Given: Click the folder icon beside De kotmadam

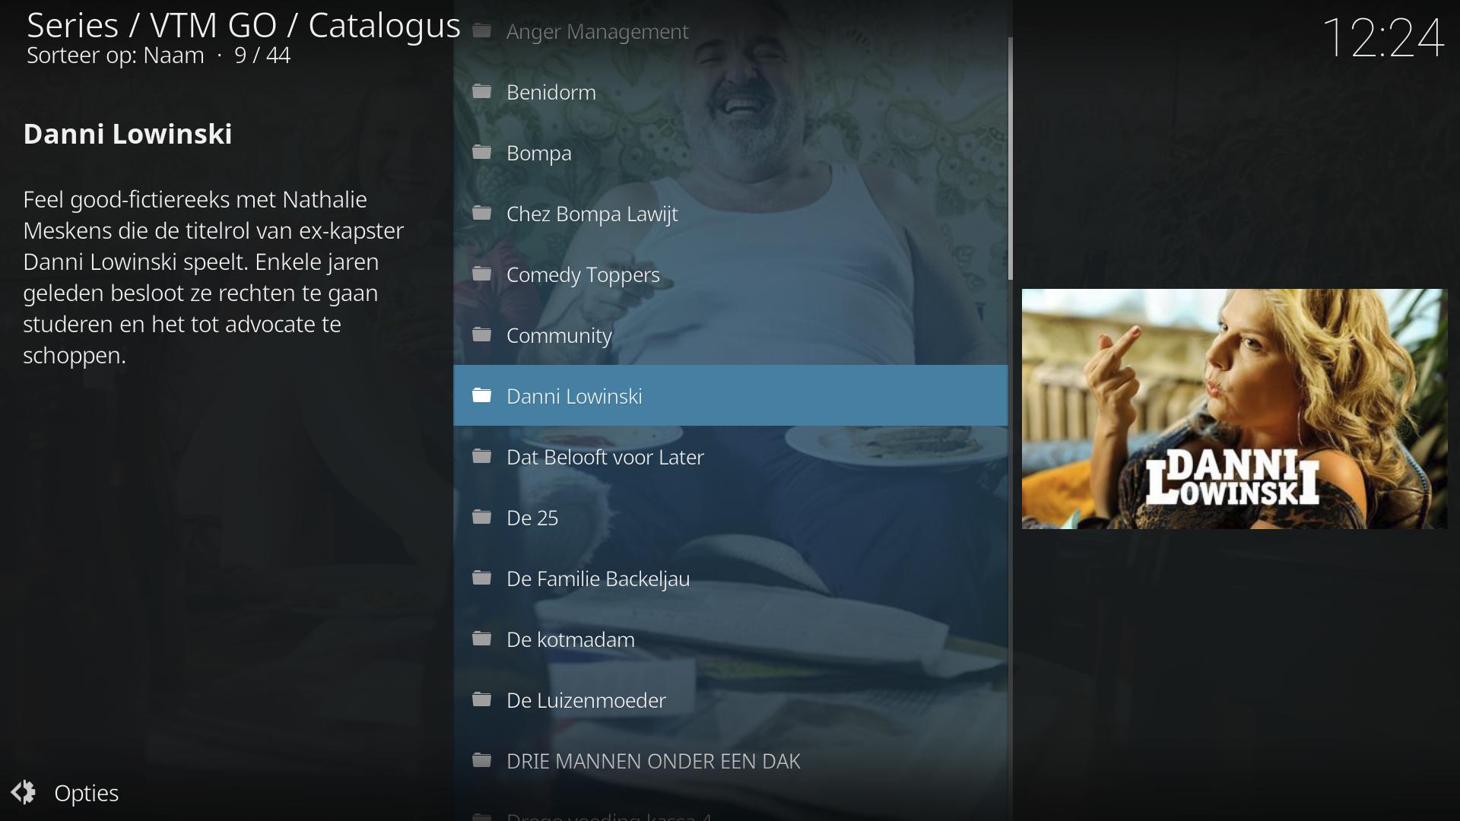Looking at the screenshot, I should 481,639.
